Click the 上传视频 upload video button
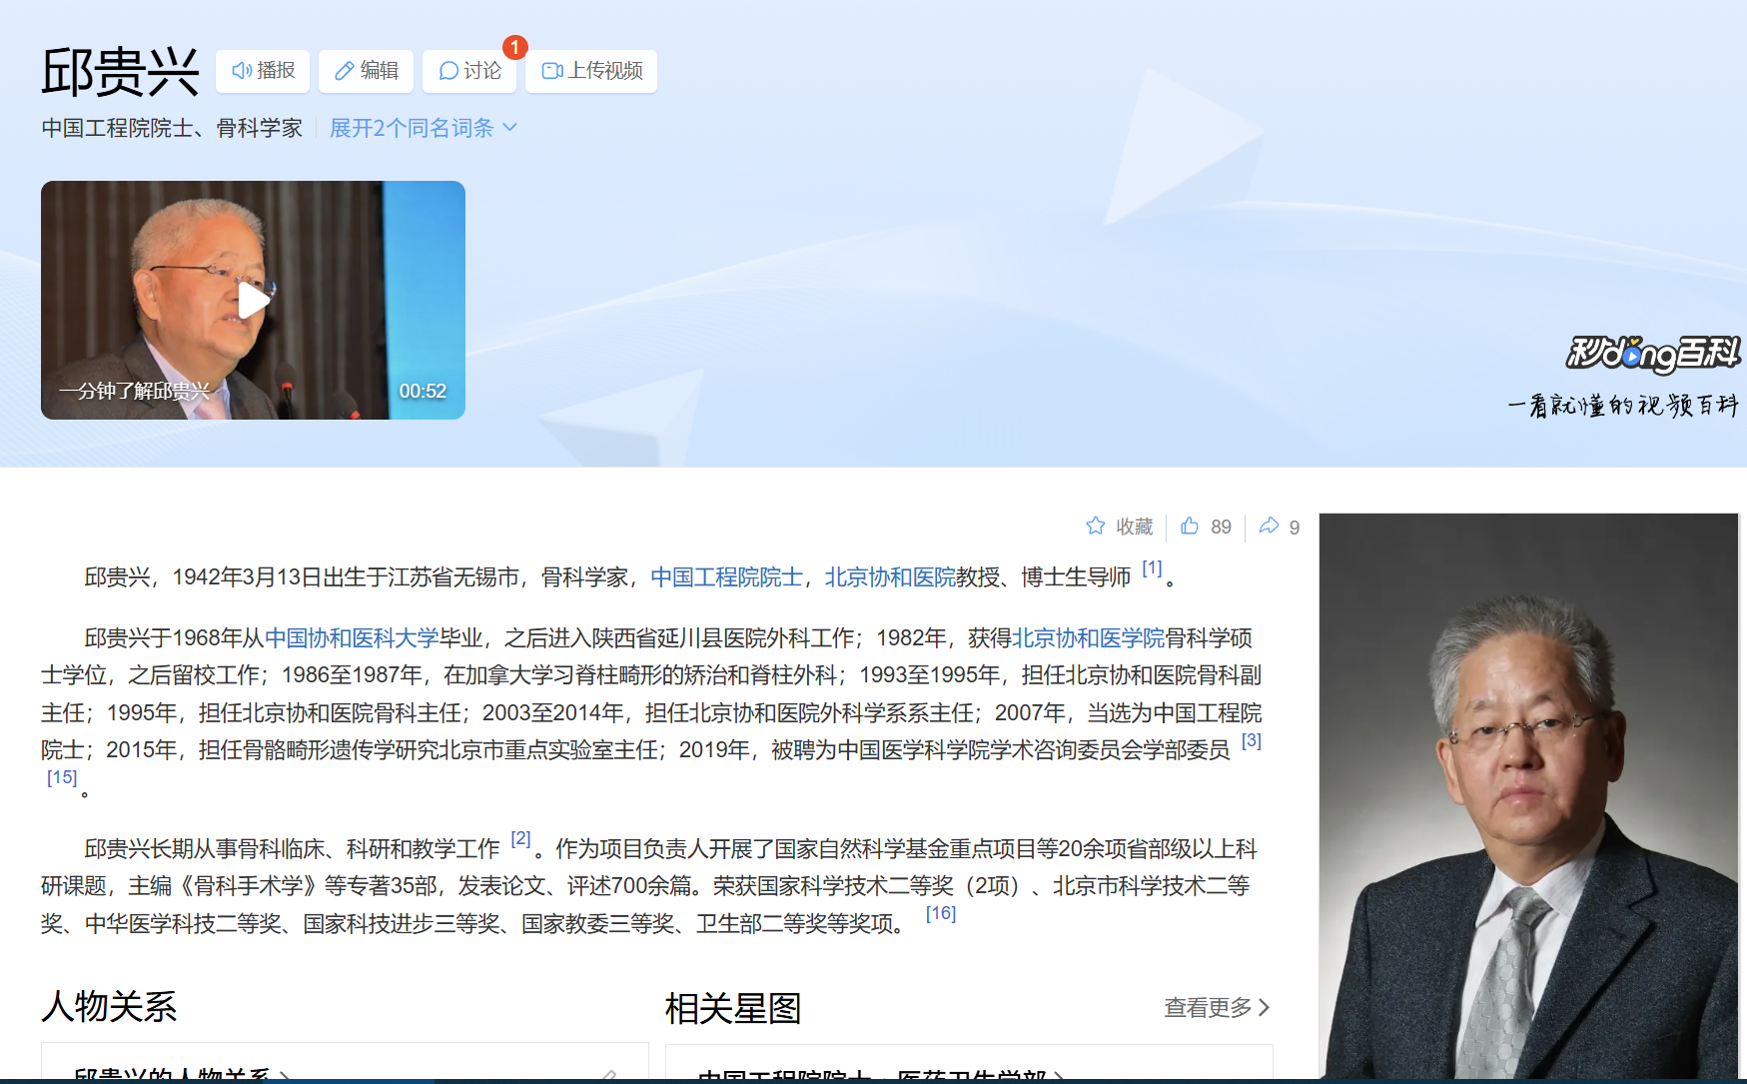The height and width of the screenshot is (1084, 1747). 591,71
